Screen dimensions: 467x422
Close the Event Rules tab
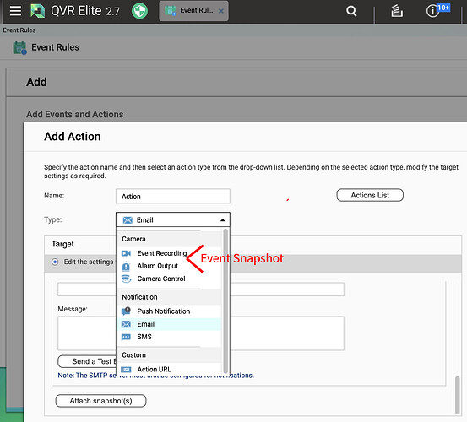point(221,11)
